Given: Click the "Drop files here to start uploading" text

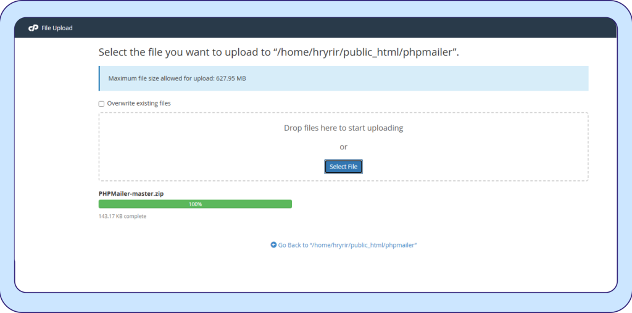Looking at the screenshot, I should [x=343, y=128].
